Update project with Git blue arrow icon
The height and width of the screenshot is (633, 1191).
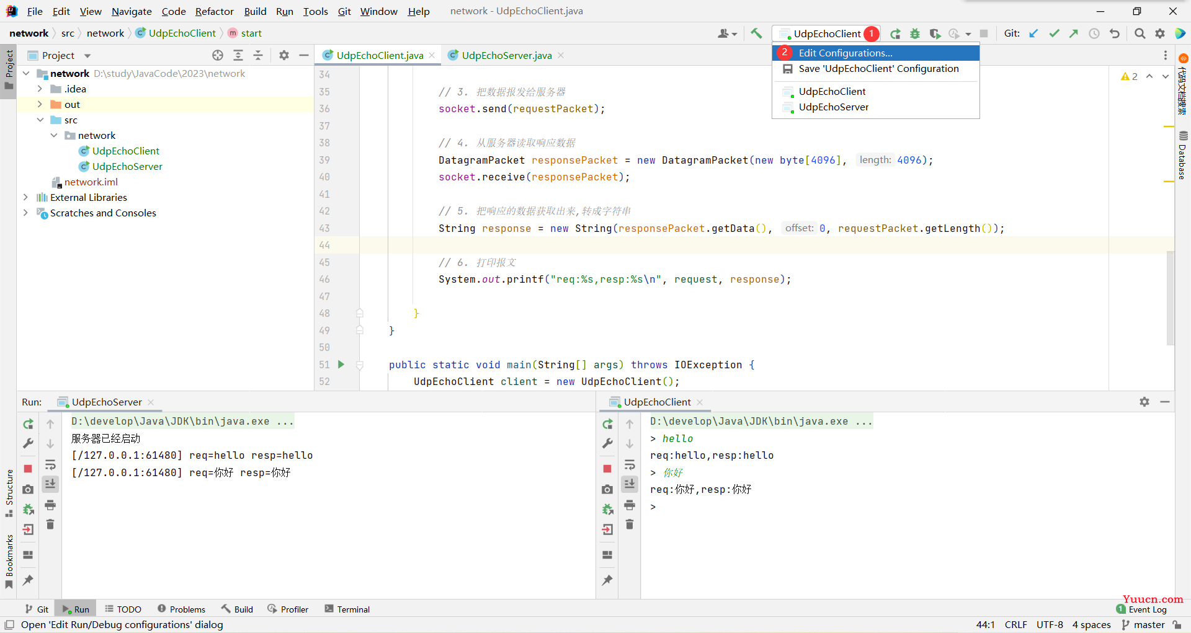1033,33
